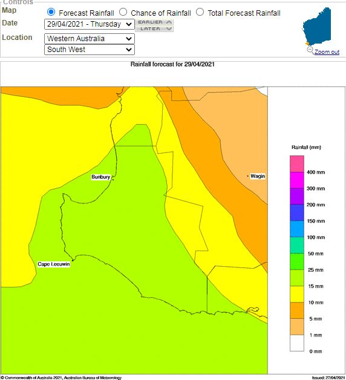Click the Zoom out link
Viewport: 346px width, 380px height.
[x=327, y=52]
